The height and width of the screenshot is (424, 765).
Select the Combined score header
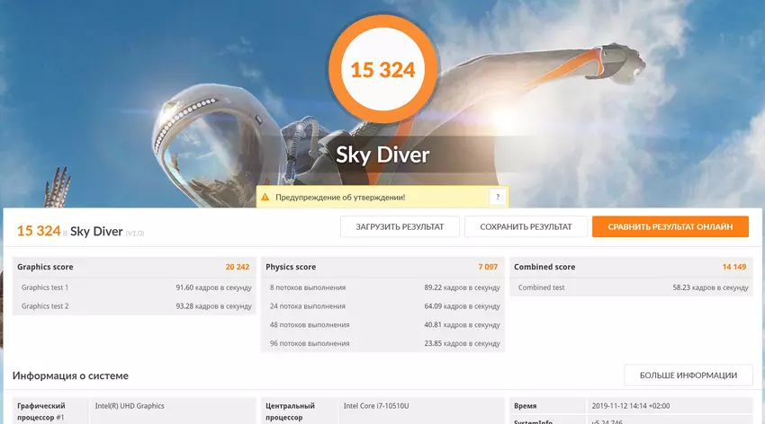(x=544, y=267)
